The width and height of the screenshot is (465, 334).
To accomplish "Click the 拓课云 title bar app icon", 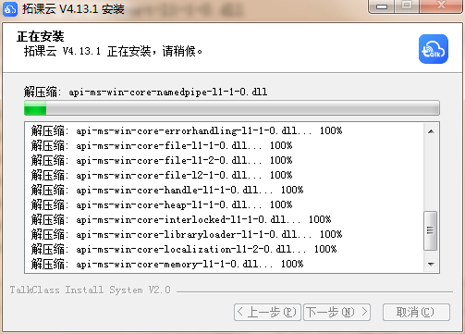I will coord(10,9).
